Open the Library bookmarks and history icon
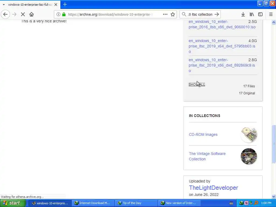Image resolution: width=276 pixels, height=207 pixels. pyautogui.click(x=252, y=14)
